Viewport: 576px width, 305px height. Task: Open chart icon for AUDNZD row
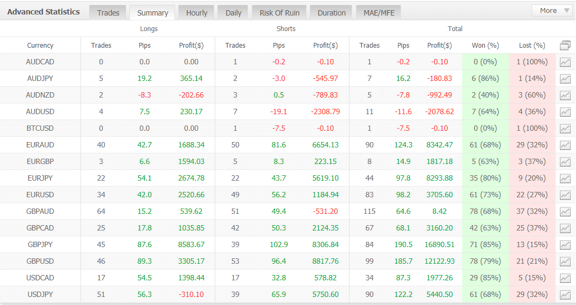pyautogui.click(x=565, y=95)
